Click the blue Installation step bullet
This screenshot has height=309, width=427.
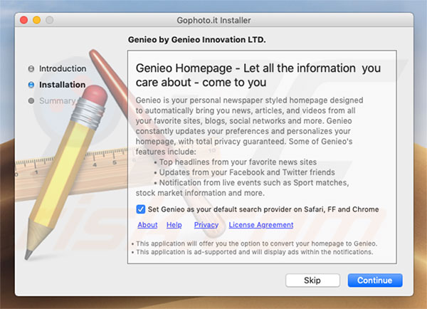31,85
